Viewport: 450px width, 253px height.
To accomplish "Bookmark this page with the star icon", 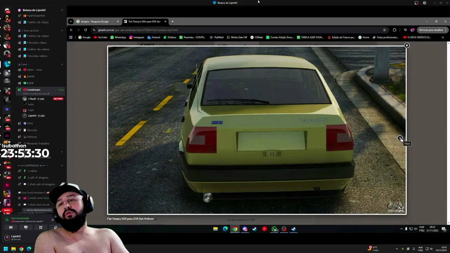I will (384, 30).
